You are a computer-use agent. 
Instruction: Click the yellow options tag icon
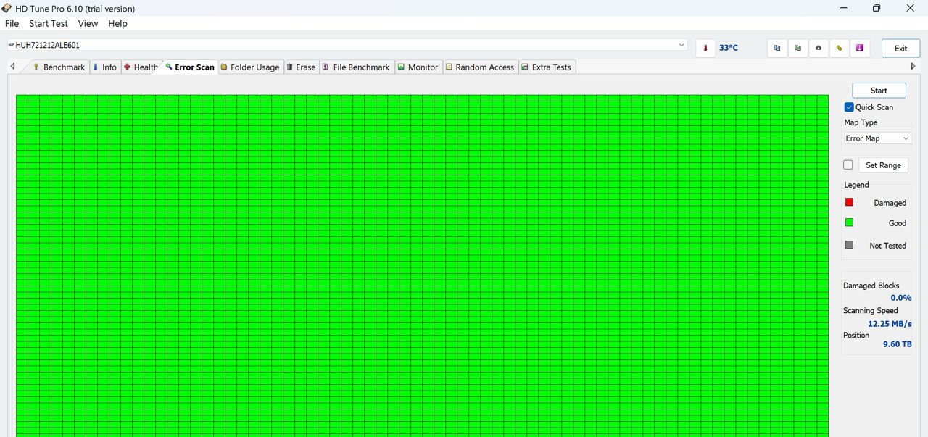(x=840, y=49)
